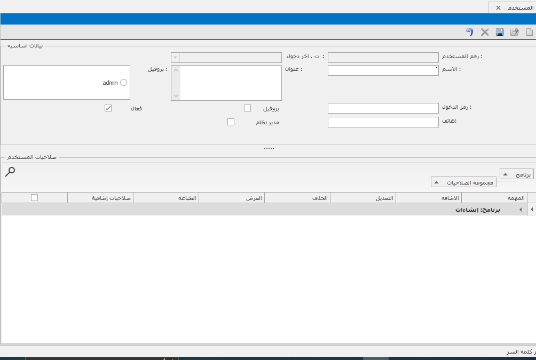Toggle the فعال checkbox

(108, 108)
